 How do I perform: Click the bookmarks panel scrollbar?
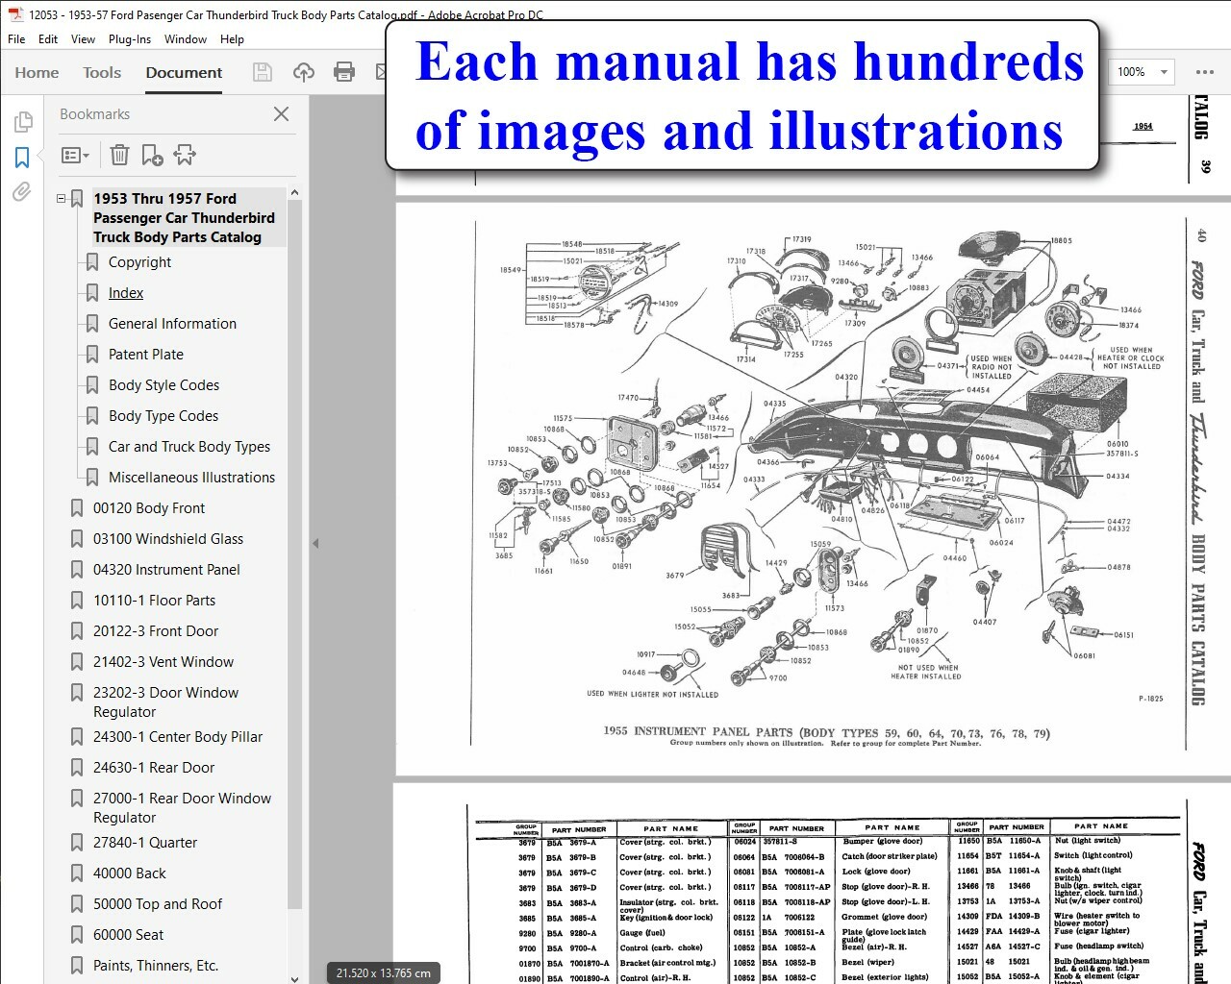(294, 553)
